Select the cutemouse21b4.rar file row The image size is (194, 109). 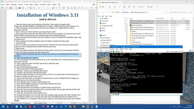pyautogui.click(x=159, y=25)
